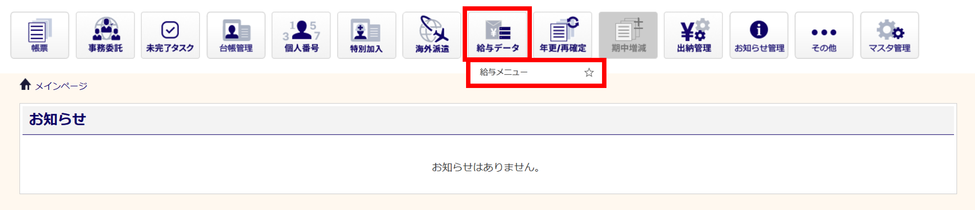The height and width of the screenshot is (210, 975).
Task: Choose 給与メニュー from the dropdown
Action: click(x=504, y=72)
